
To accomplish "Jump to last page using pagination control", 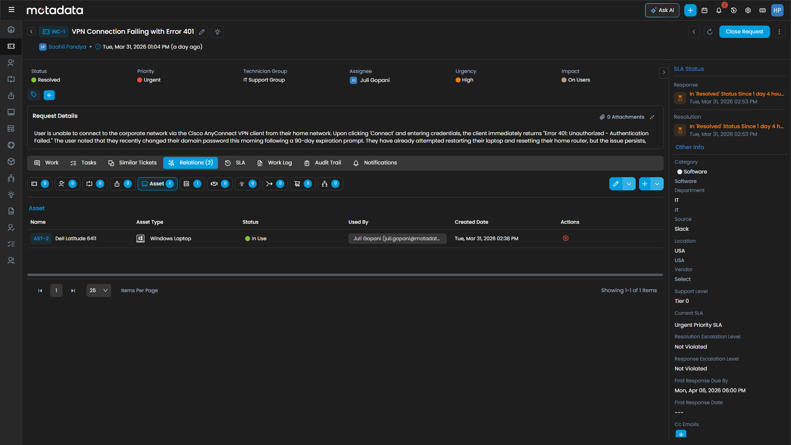I will 73,290.
